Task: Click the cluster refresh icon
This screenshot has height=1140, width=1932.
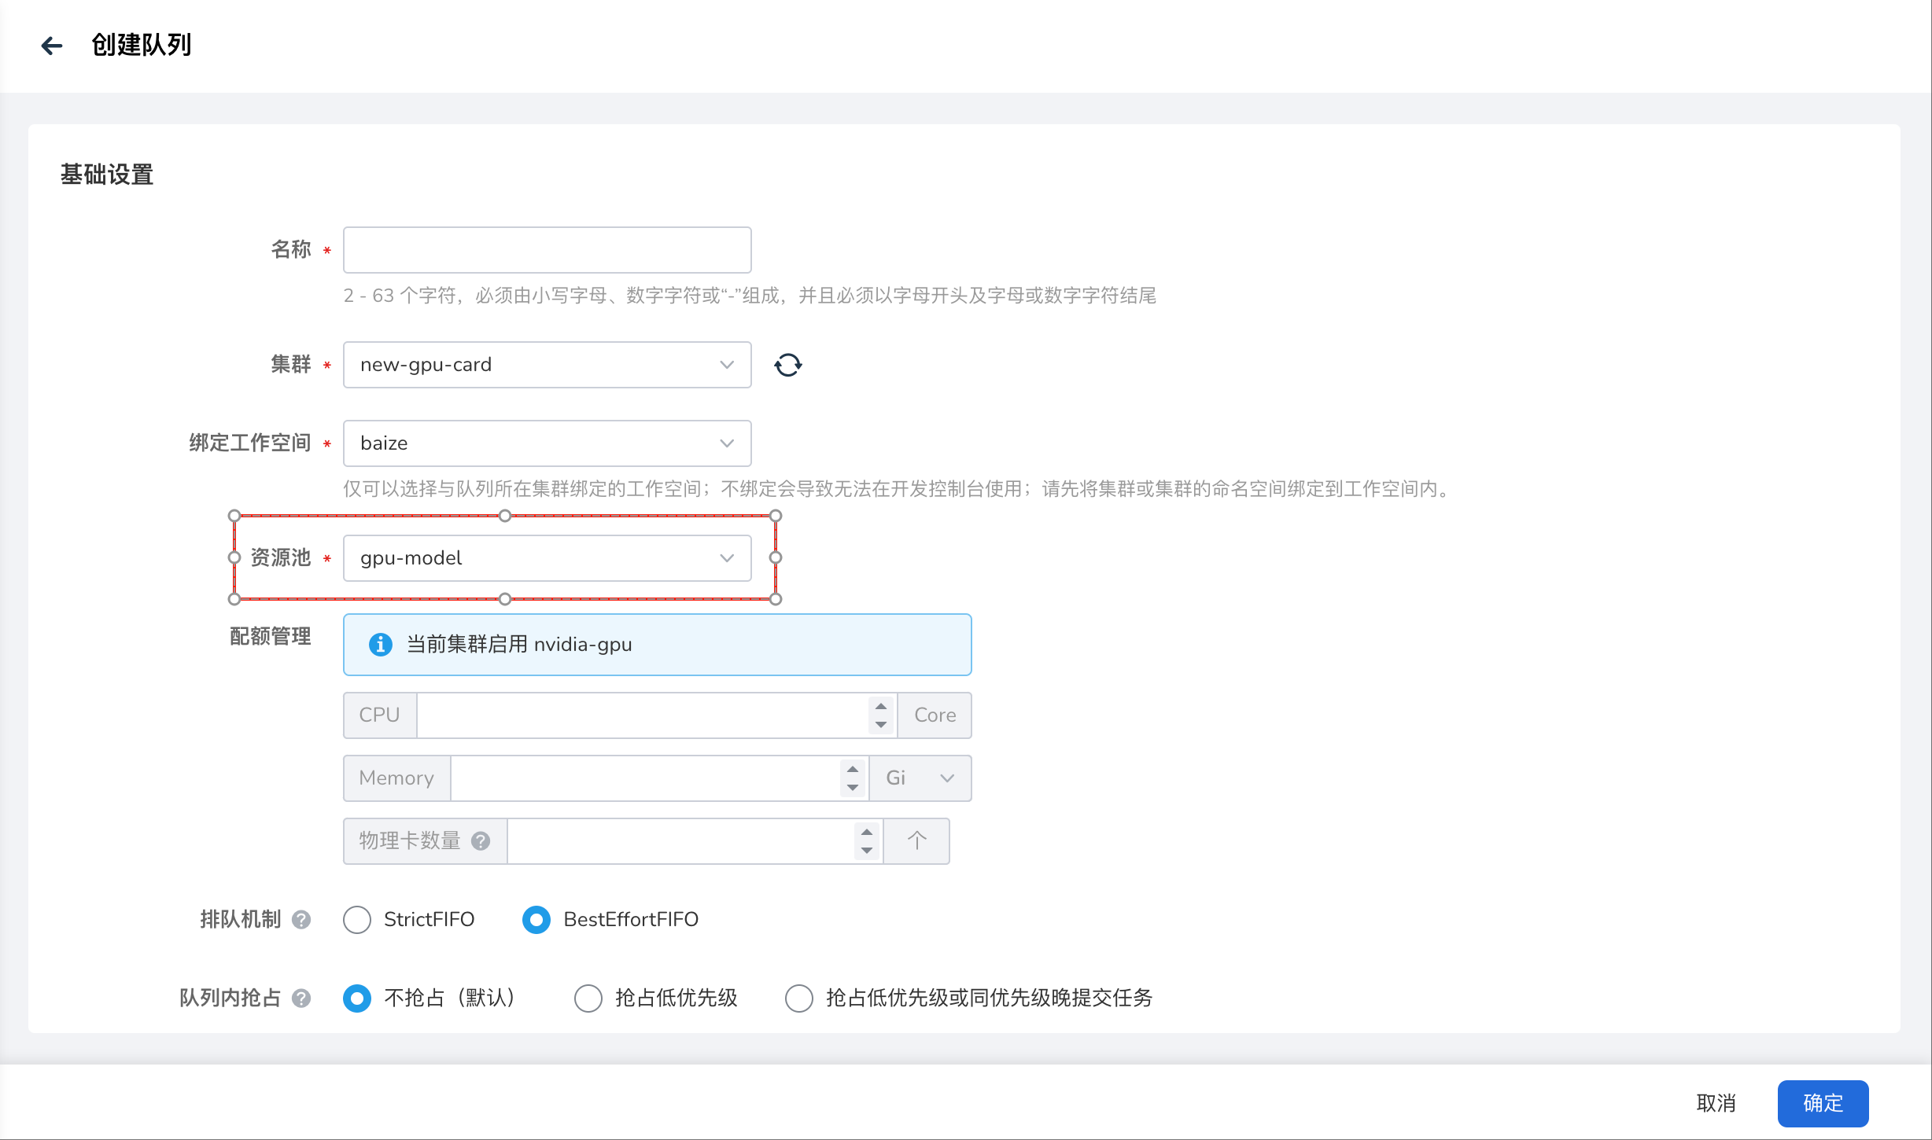Action: point(787,365)
